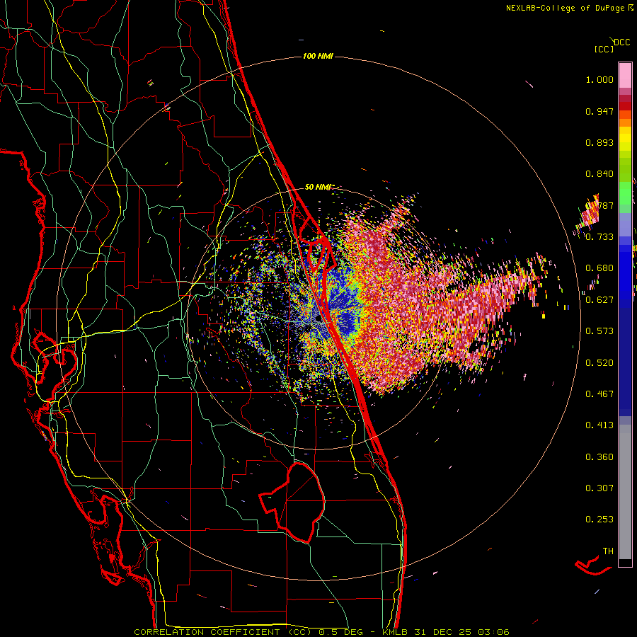637x637 pixels.
Task: Pick the bright blue segment of color bar
Action: (x=625, y=272)
